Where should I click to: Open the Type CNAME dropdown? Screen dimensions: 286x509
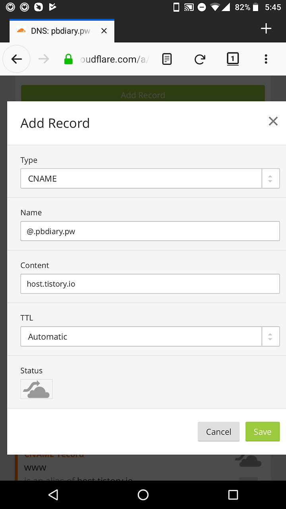(150, 179)
